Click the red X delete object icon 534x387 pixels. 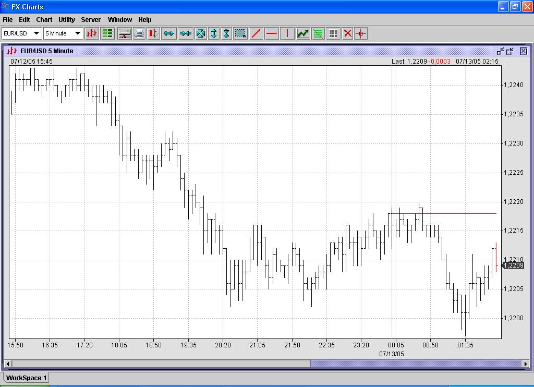point(347,33)
